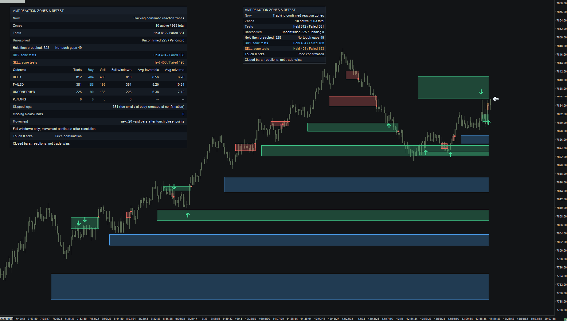Click the red sell zone just below the price peak

pyautogui.click(x=352, y=75)
